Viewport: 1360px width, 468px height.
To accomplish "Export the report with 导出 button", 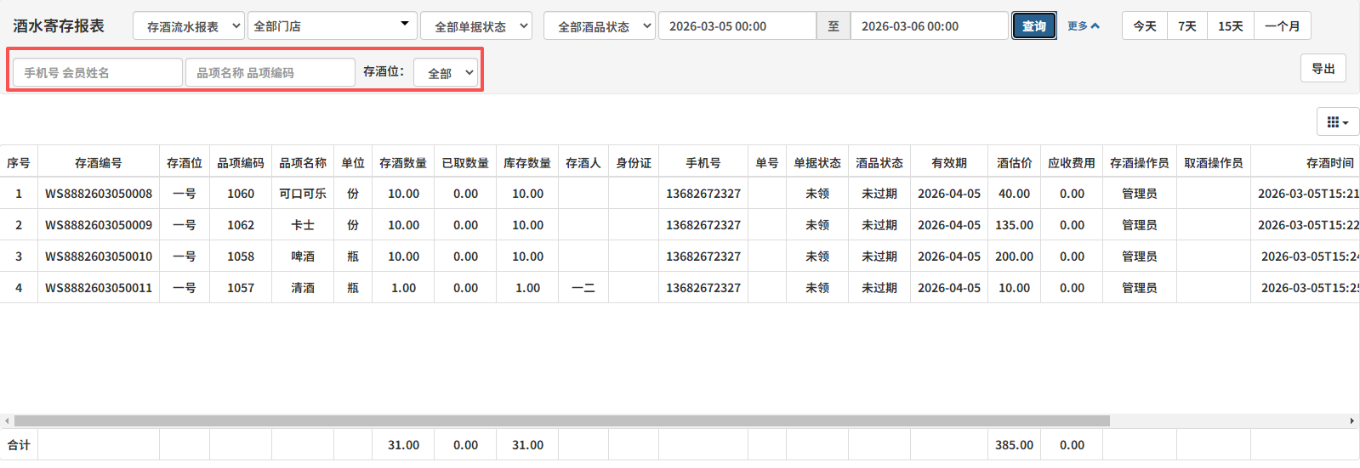I will (1323, 69).
